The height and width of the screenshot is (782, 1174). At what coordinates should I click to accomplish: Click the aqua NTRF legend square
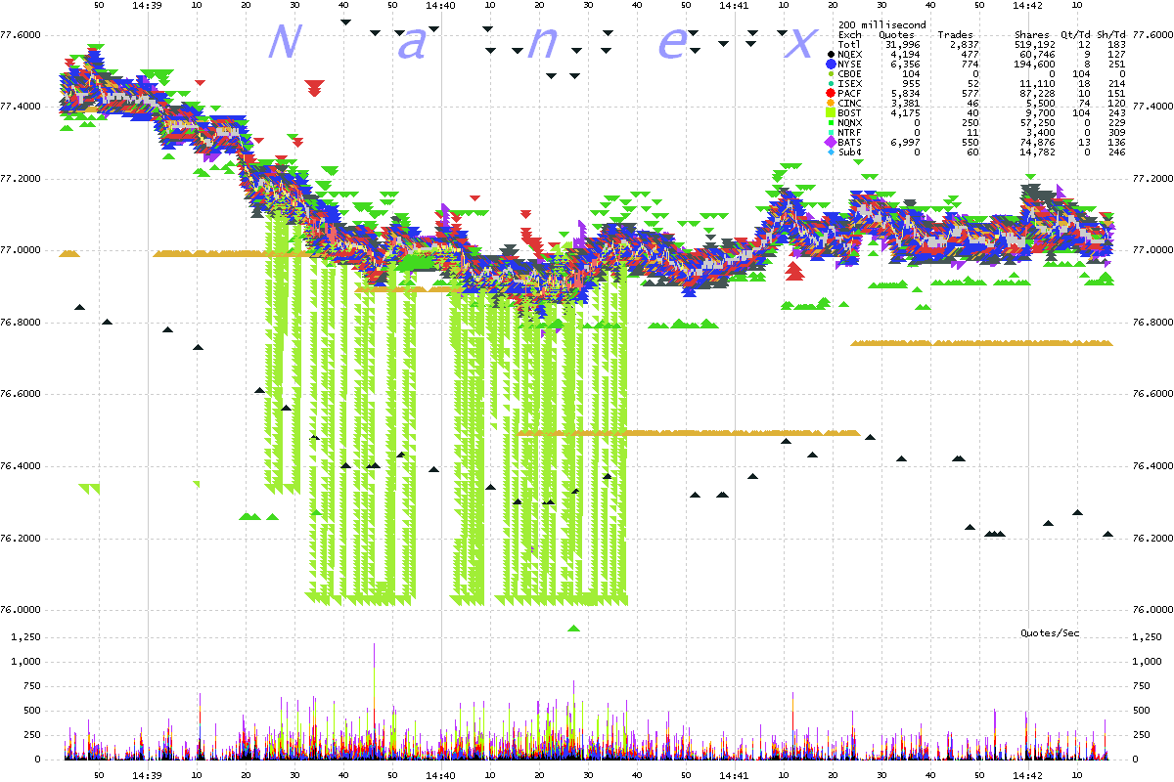pyautogui.click(x=831, y=132)
